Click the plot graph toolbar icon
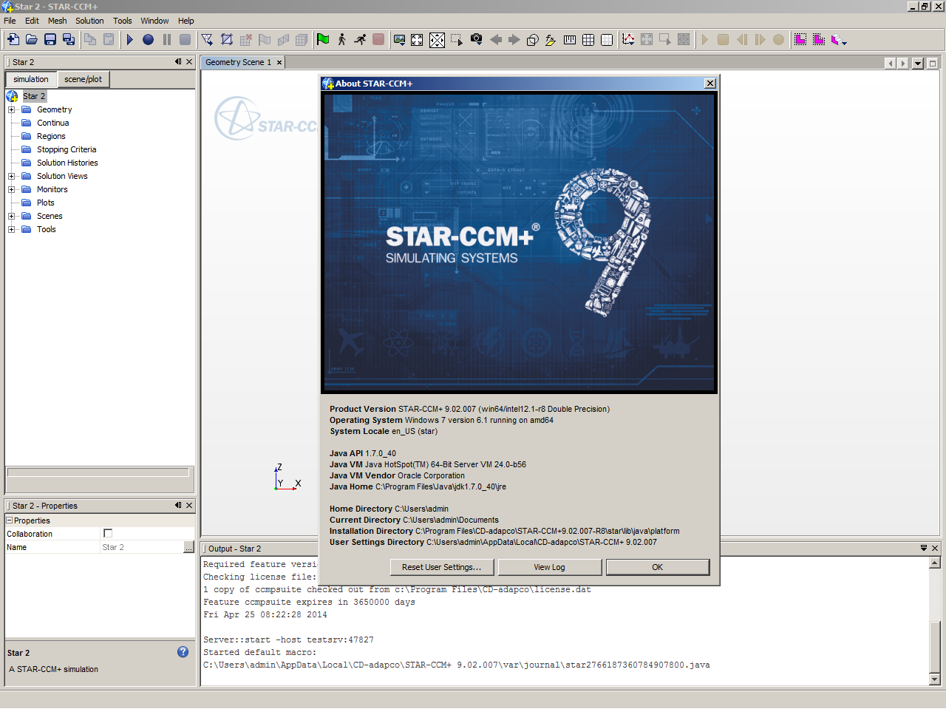946x709 pixels. click(x=628, y=40)
